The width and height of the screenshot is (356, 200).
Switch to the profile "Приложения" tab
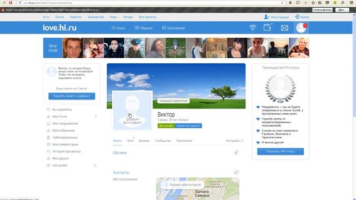184,141
